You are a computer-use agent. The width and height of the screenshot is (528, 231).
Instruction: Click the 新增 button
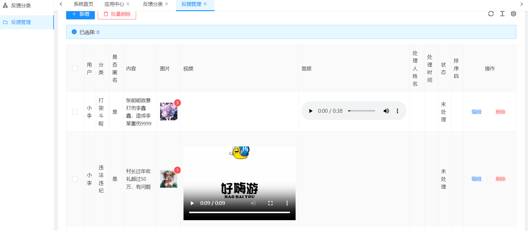pos(80,14)
